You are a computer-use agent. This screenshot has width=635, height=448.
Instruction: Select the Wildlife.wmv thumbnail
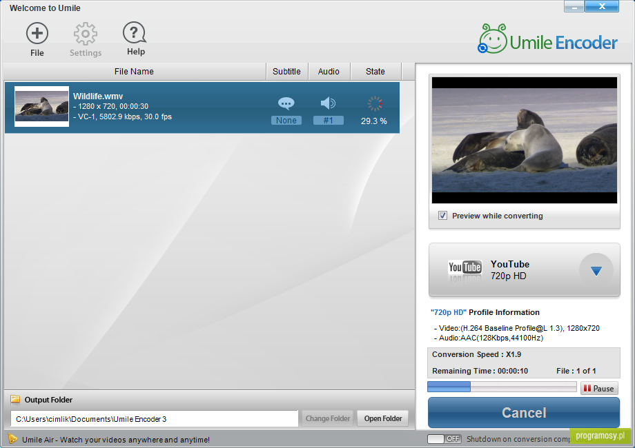click(x=41, y=106)
